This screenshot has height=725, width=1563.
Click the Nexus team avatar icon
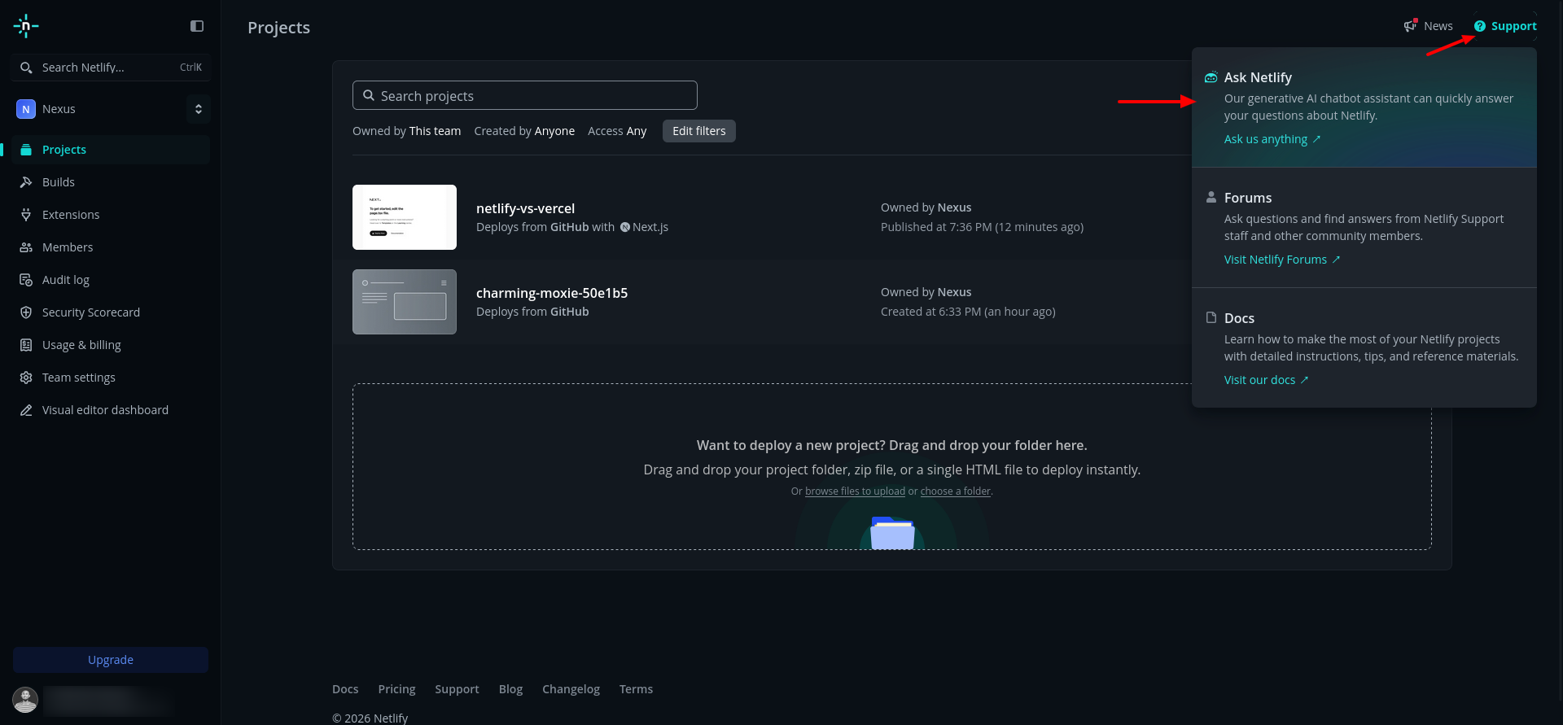click(x=26, y=109)
